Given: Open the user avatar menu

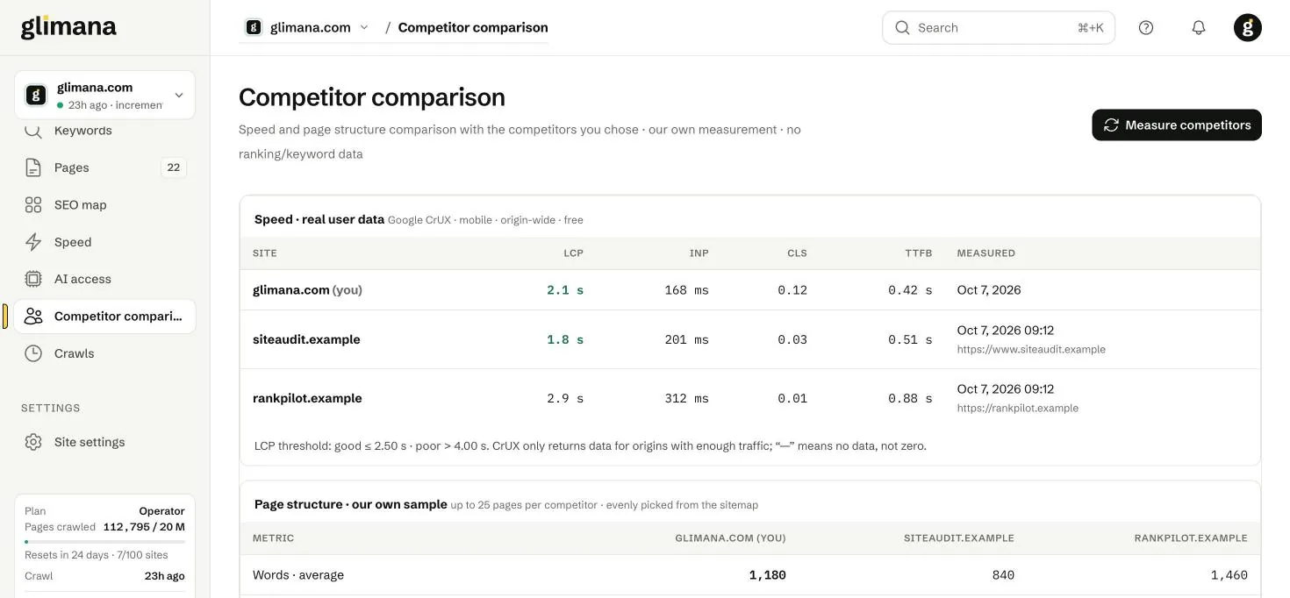Looking at the screenshot, I should [1248, 27].
